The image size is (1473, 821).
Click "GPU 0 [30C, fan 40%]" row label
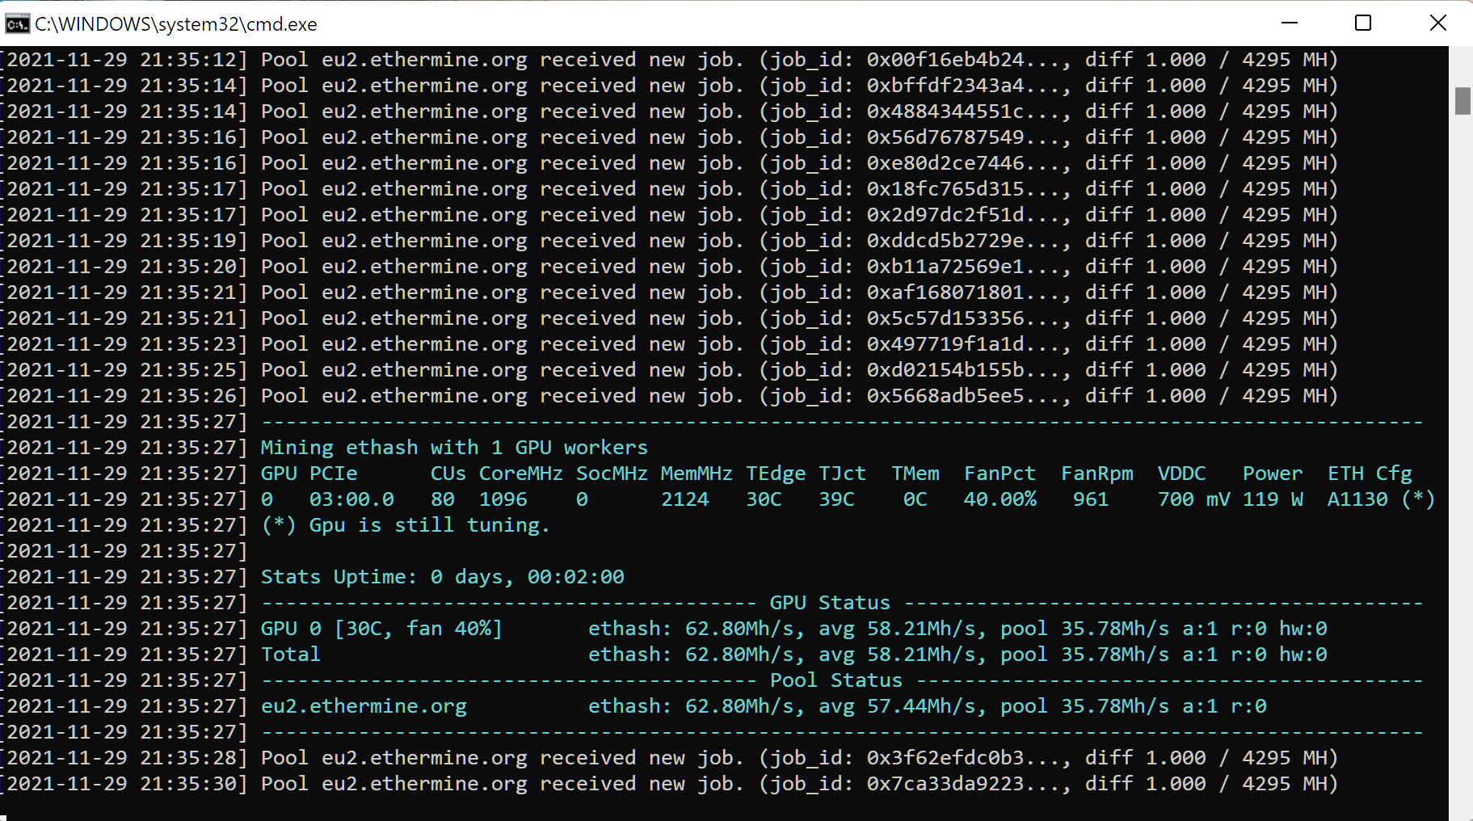(381, 629)
